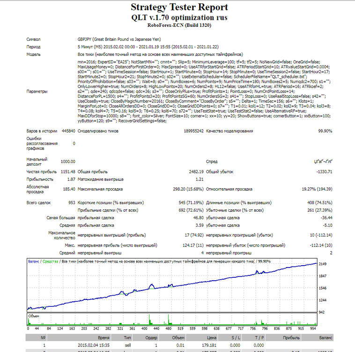Click the 'Объем' volume chart label

[x=34, y=316]
